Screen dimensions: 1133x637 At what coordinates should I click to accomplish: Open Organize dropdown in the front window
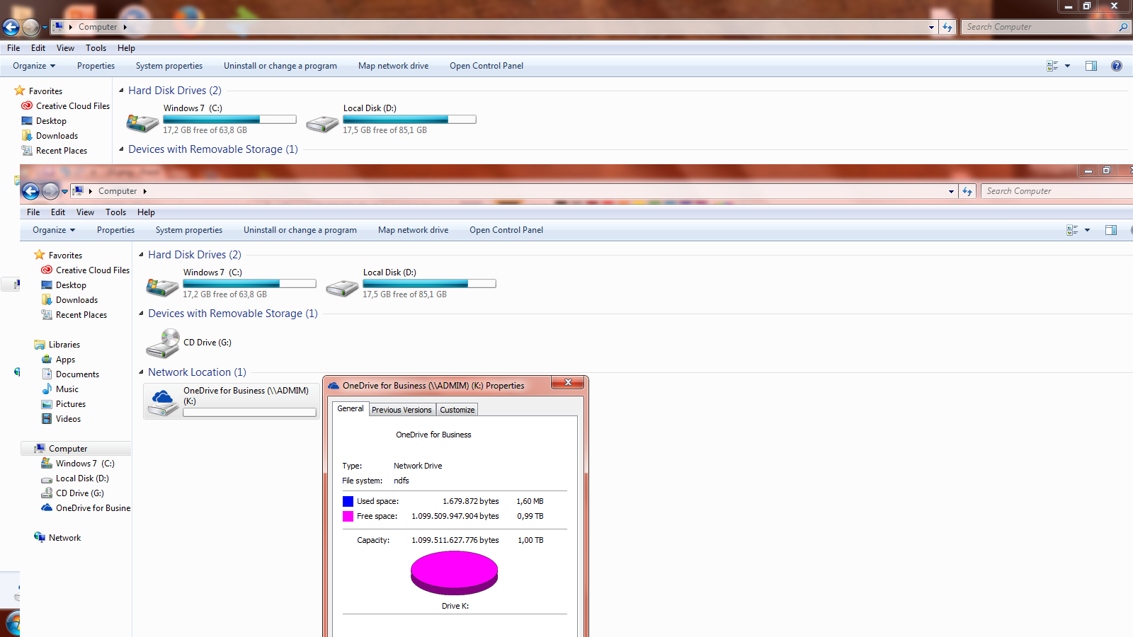54,230
